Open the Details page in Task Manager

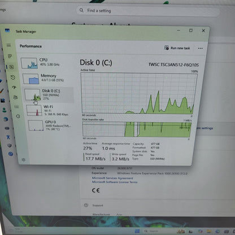coord(16,107)
